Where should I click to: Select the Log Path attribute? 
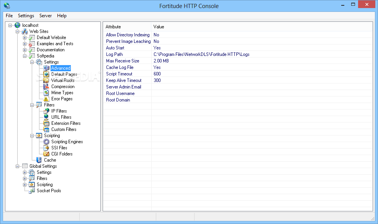(114, 54)
